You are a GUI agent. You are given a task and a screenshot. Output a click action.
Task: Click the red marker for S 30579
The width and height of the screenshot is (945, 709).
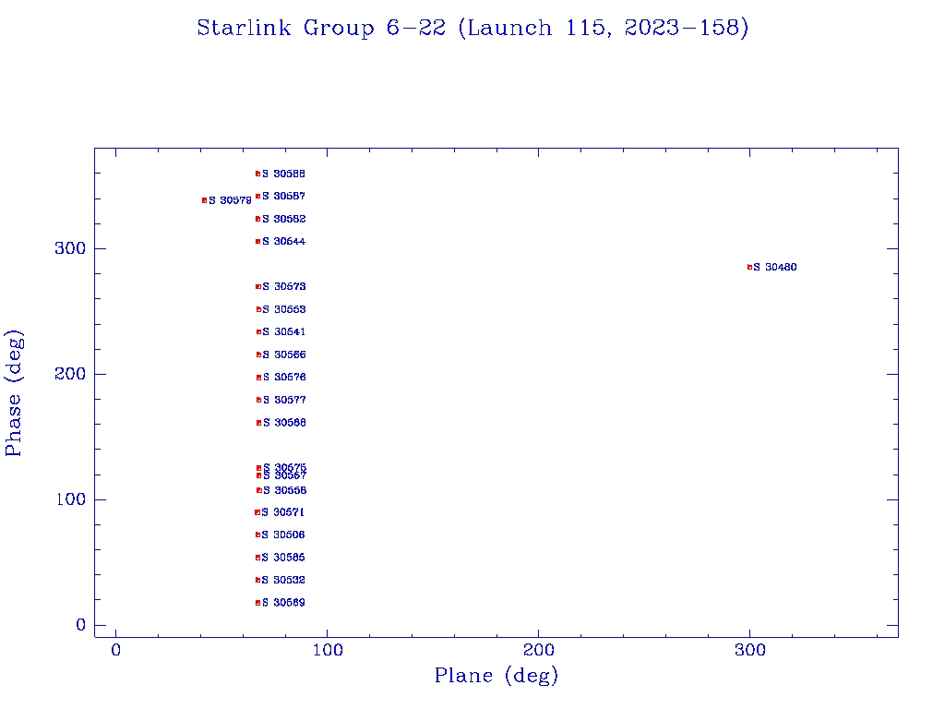pos(204,200)
